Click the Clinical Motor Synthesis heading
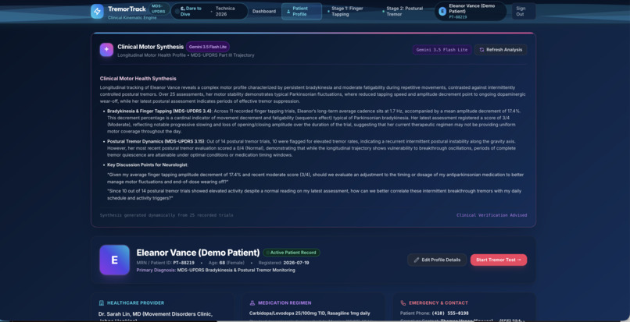Viewport: 630px width, 322px height. [151, 47]
